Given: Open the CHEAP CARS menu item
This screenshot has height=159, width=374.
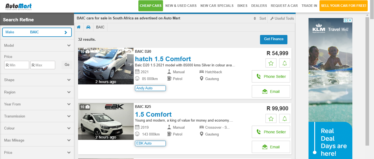Looking at the screenshot, I should pos(151,6).
